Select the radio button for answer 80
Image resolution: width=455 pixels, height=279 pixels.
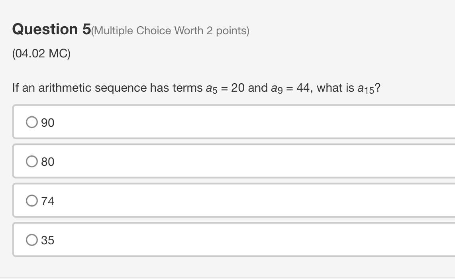click(x=31, y=161)
